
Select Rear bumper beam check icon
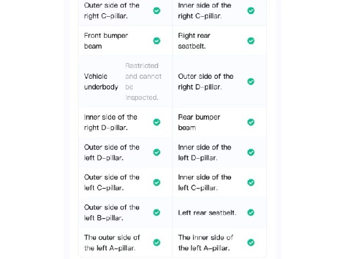(251, 122)
